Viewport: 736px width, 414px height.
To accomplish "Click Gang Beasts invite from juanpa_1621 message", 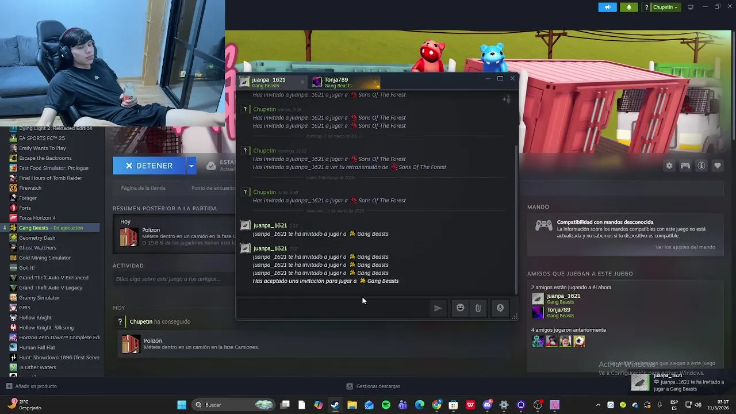I will pyautogui.click(x=373, y=234).
